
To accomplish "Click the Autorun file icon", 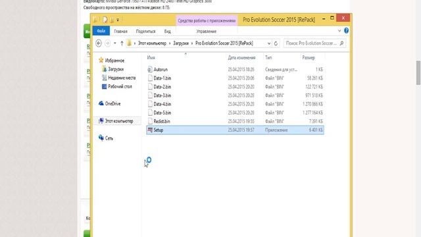I will point(150,69).
